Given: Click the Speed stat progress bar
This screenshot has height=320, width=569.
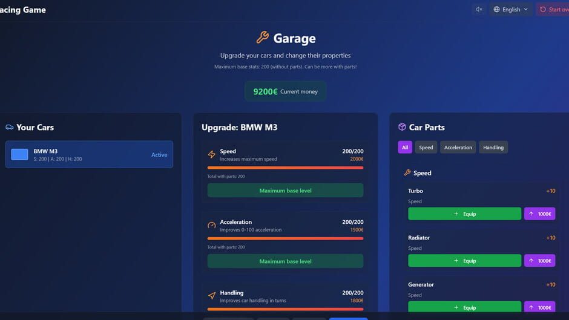Looking at the screenshot, I should (x=285, y=168).
